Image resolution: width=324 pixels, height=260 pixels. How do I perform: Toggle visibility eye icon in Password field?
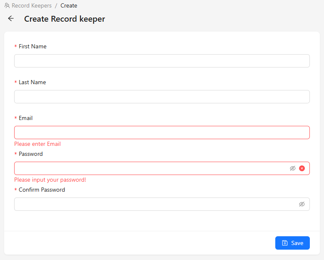coord(293,168)
